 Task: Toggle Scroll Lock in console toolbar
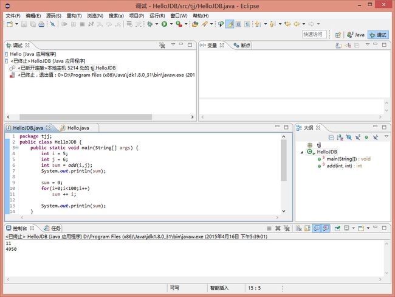click(x=307, y=228)
